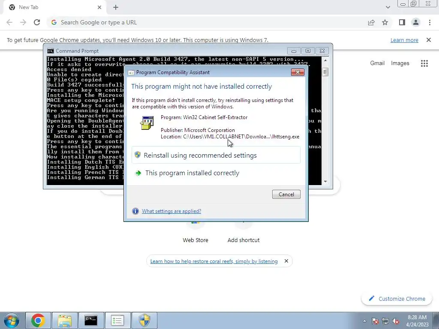Open Gmail link

(377, 63)
